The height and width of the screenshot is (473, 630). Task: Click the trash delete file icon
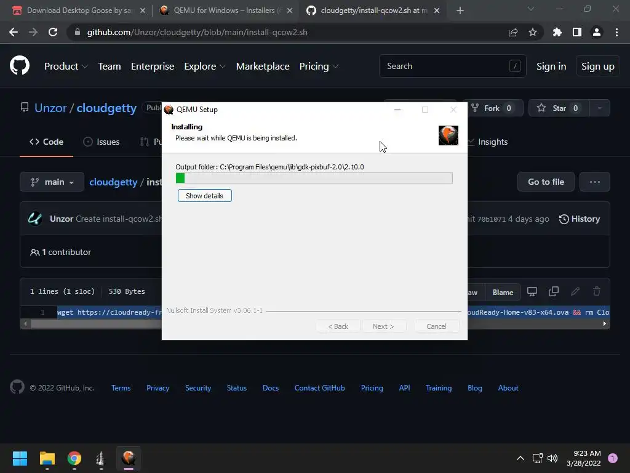click(597, 291)
